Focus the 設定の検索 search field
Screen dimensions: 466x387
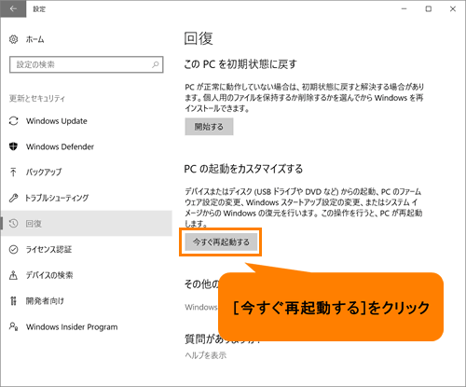[86, 64]
